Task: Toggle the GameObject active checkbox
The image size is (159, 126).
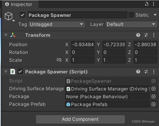Action: (x=23, y=15)
